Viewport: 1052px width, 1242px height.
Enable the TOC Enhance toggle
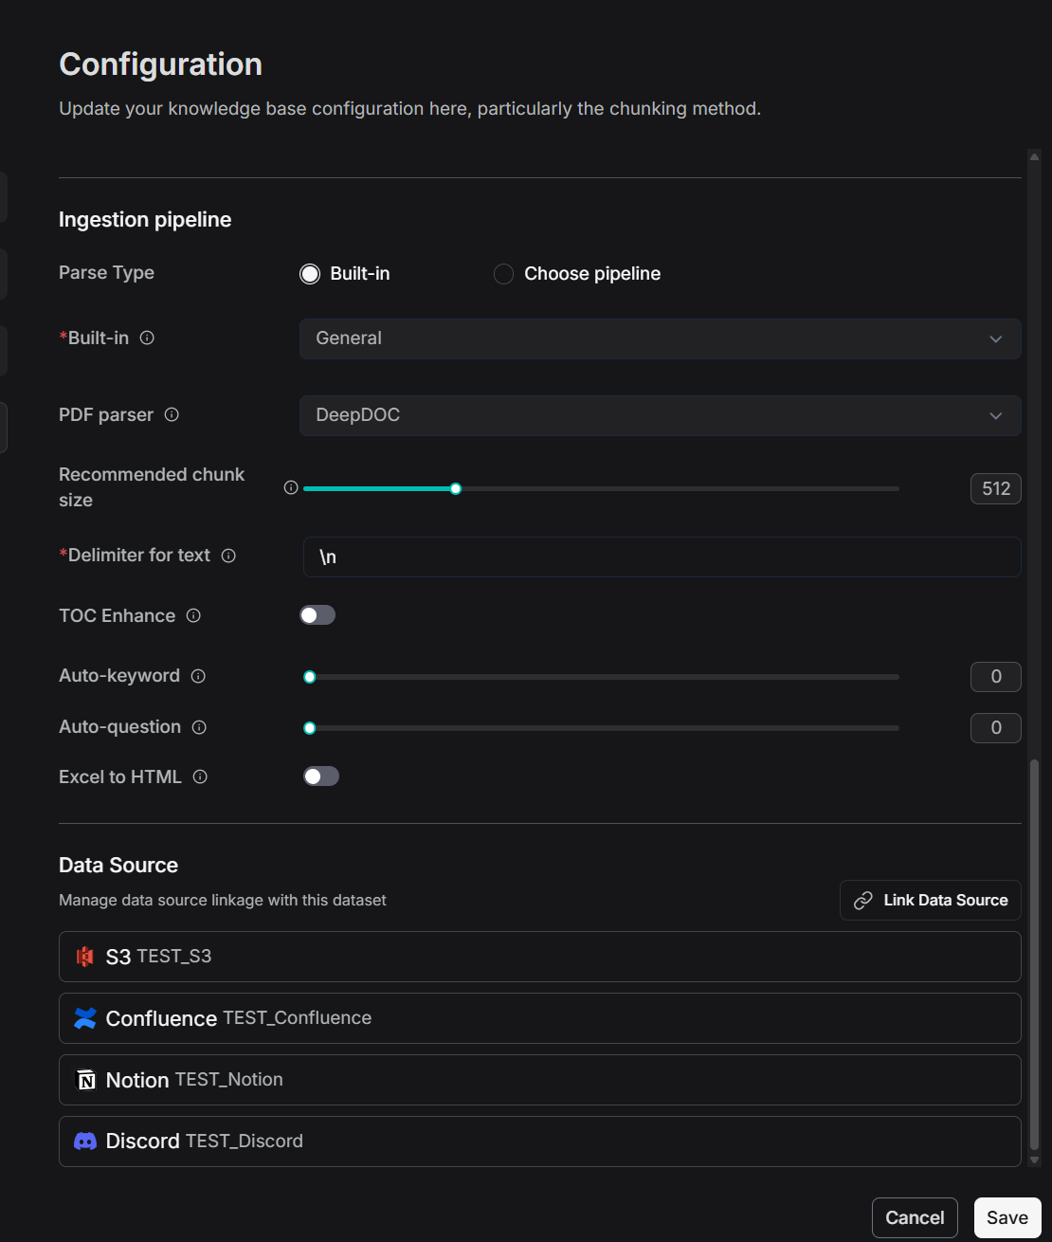(317, 614)
